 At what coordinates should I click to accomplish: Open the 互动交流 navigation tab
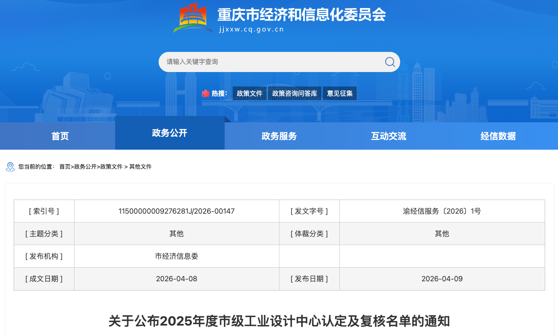(x=389, y=136)
